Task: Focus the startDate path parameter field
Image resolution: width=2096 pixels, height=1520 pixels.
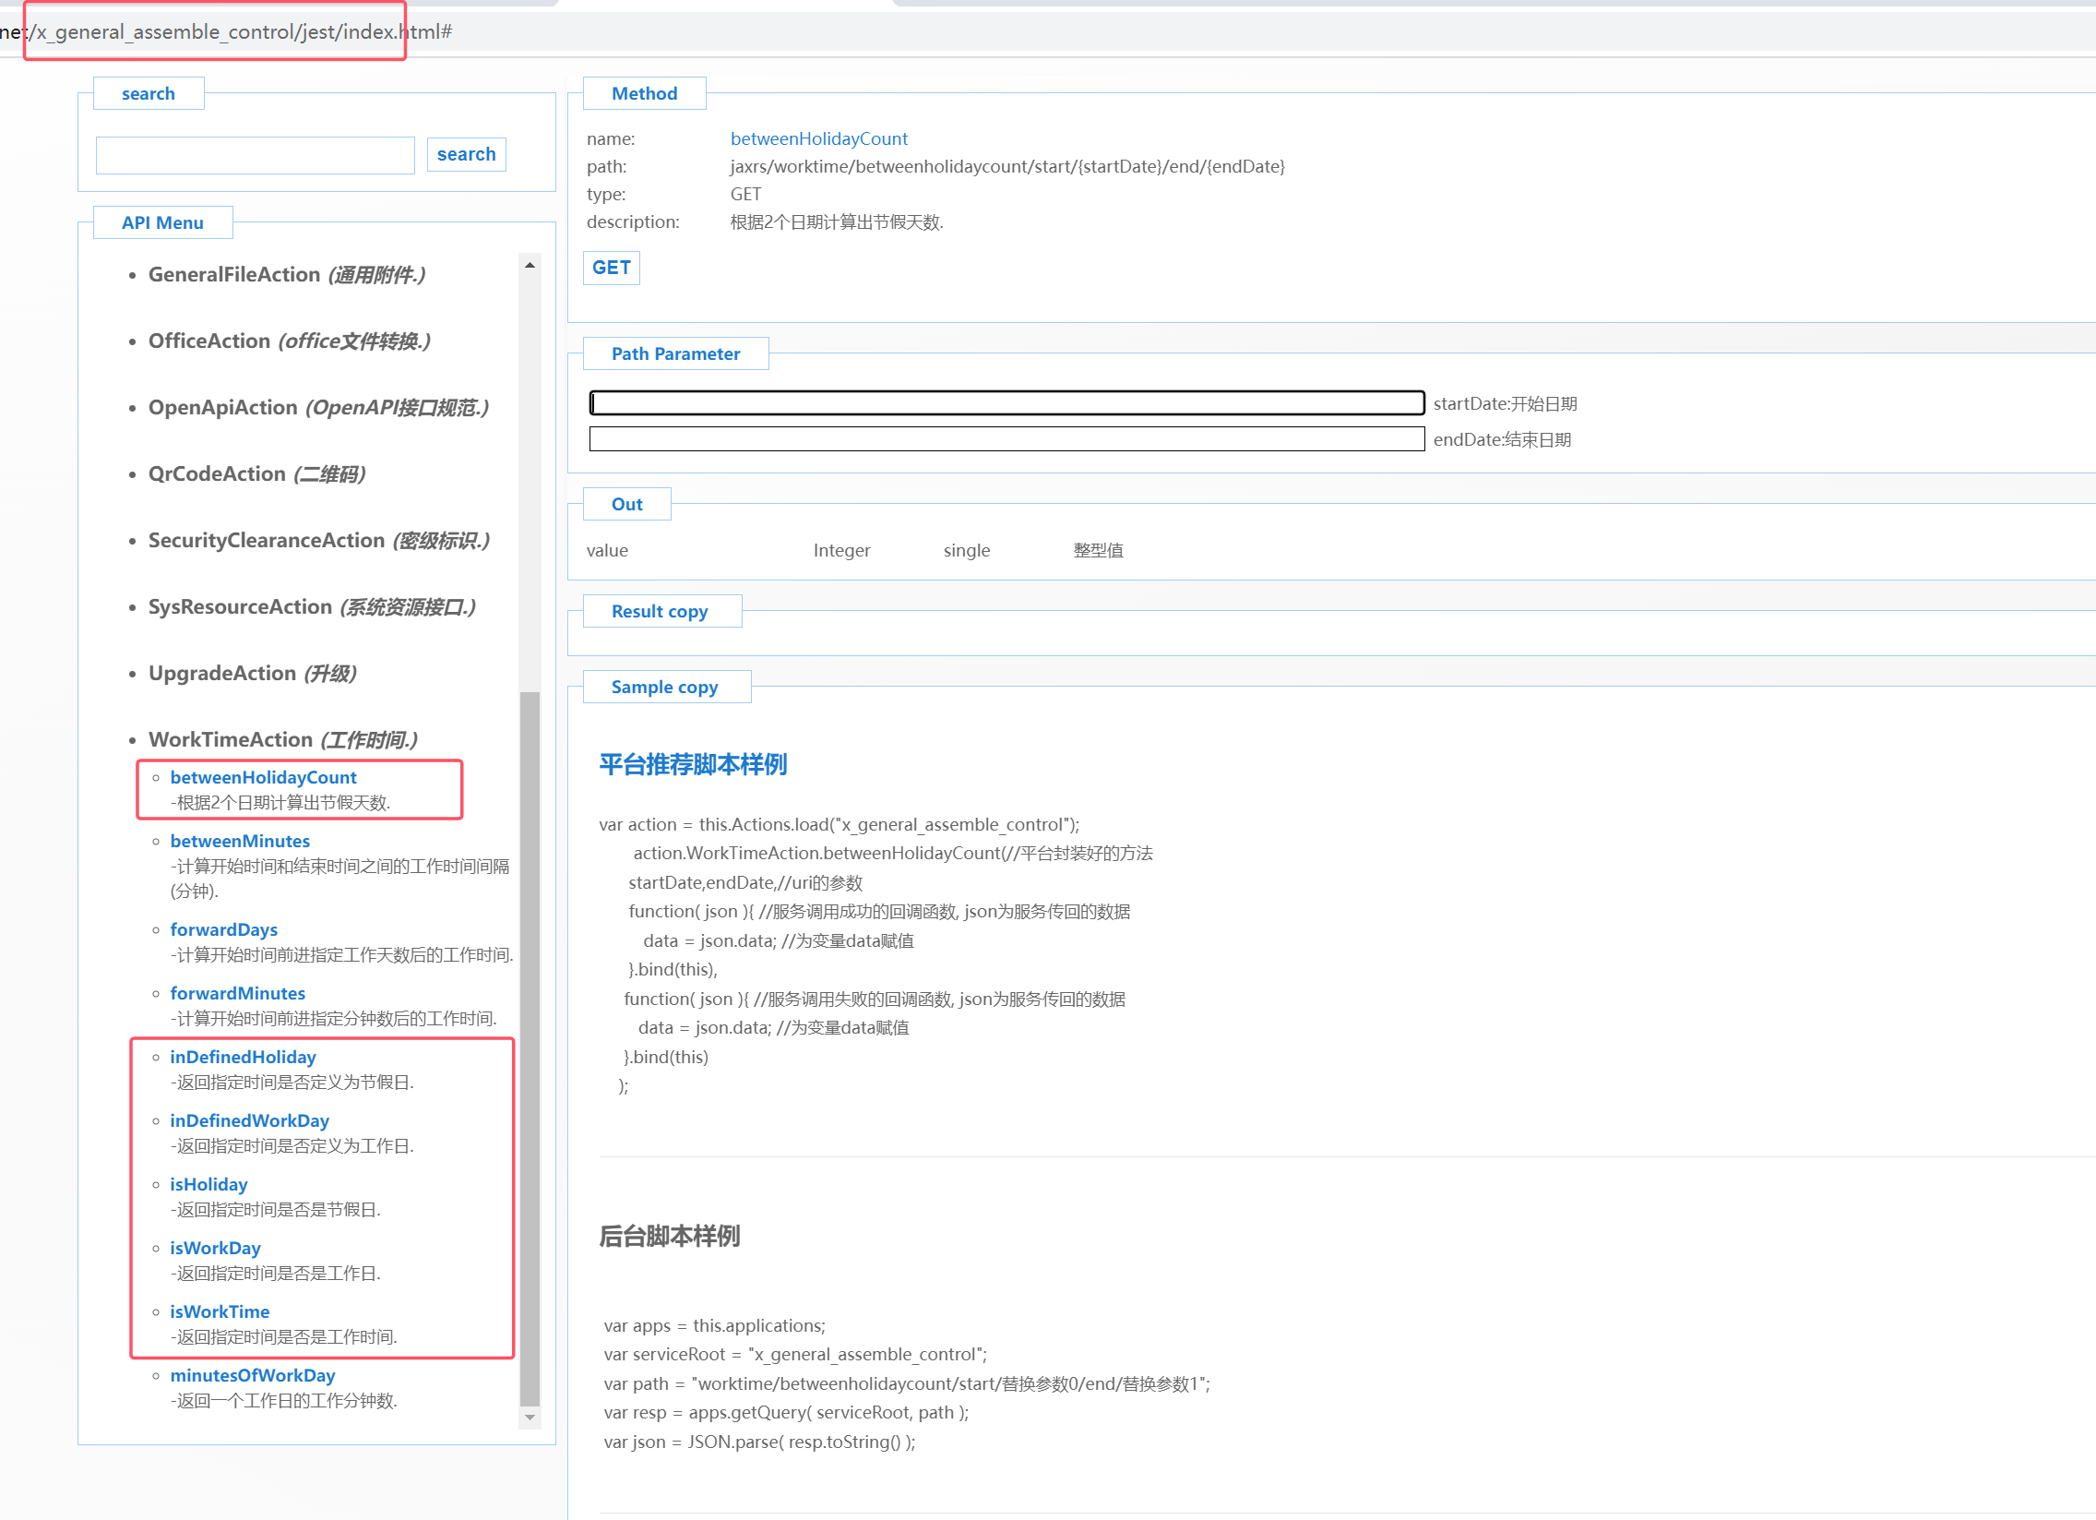Action: point(1006,403)
